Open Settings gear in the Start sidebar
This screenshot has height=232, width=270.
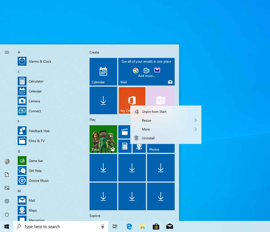tap(7, 201)
